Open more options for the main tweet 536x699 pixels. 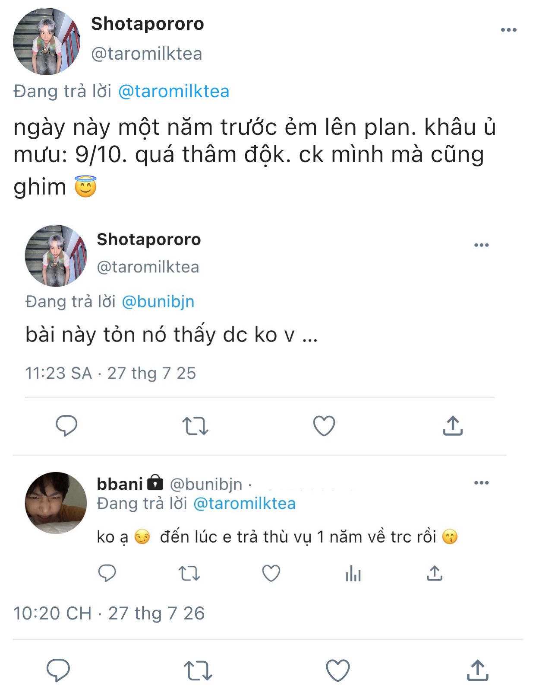[508, 30]
